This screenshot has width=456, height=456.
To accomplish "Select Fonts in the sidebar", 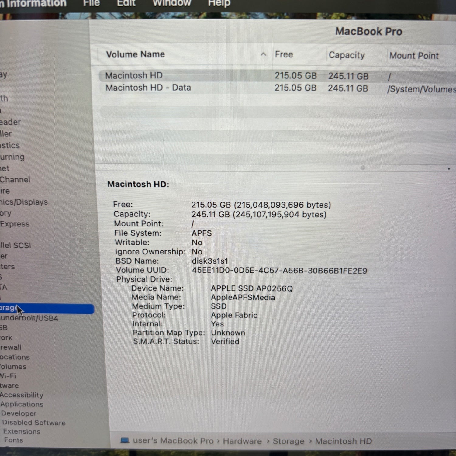I will [14, 440].
